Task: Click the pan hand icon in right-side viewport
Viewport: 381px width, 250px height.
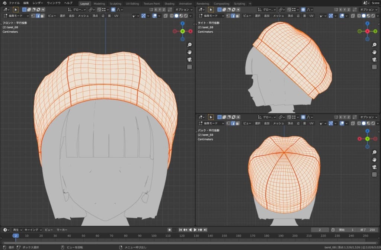Action: [374, 52]
